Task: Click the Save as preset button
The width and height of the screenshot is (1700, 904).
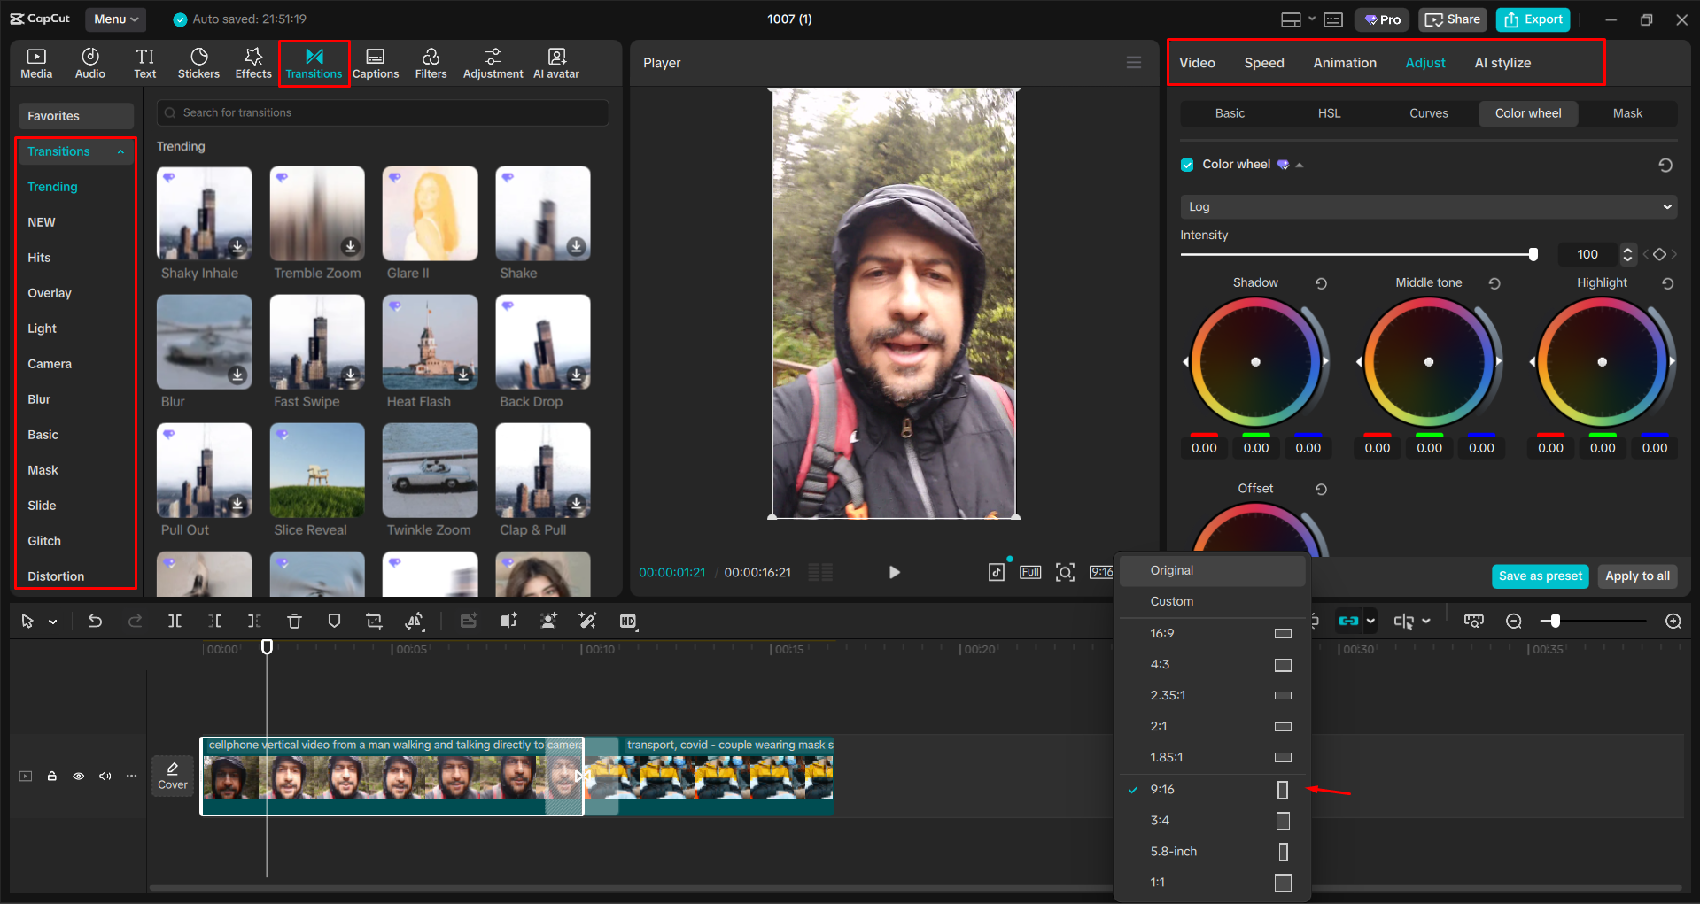Action: click(x=1540, y=576)
